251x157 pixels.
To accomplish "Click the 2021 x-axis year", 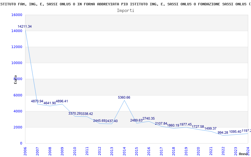I will click(x=211, y=151).
